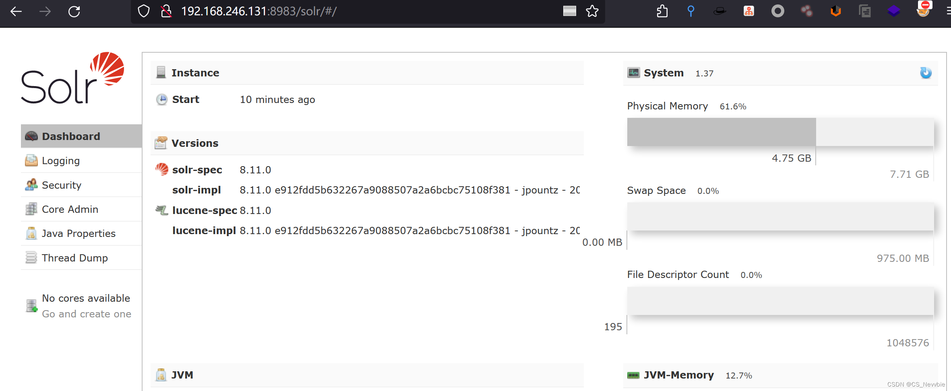Image resolution: width=951 pixels, height=391 pixels.
Task: Click the lucene-spec 8.11.0 value
Action: click(x=256, y=210)
